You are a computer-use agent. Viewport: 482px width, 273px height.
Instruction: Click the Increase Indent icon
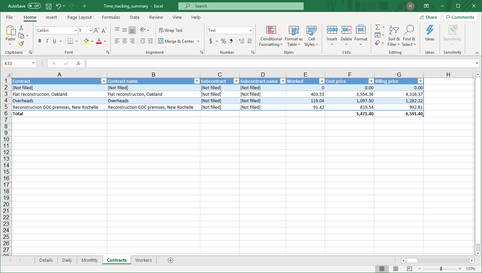point(150,41)
